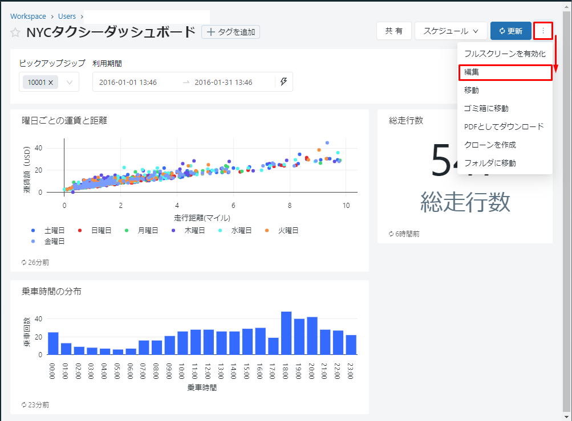Toggle 土曜日 series in the legend
572x421 pixels.
click(x=49, y=231)
